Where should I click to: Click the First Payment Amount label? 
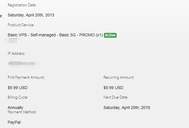26,78
